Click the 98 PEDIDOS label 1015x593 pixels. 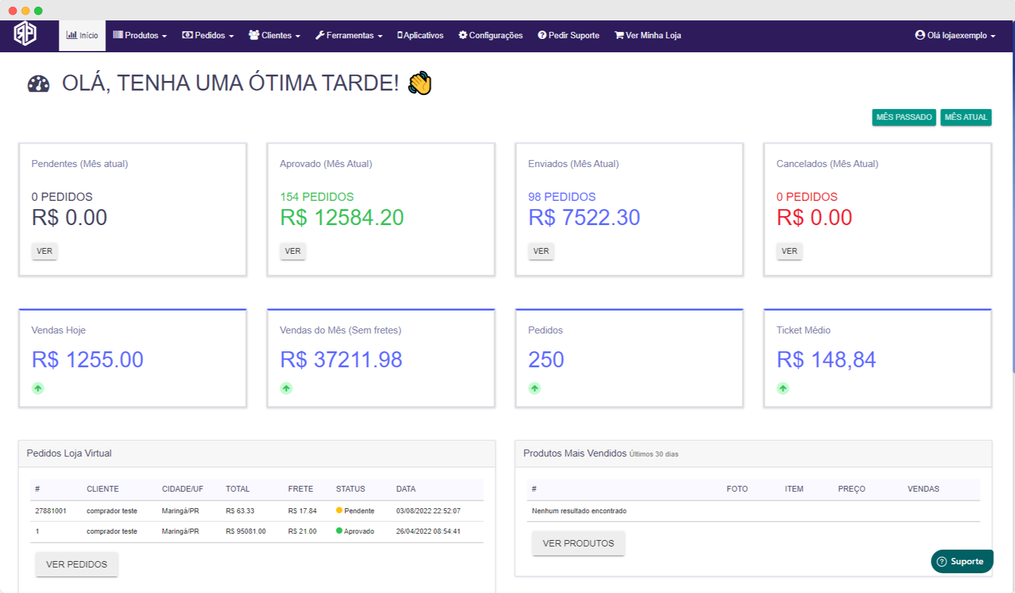[x=562, y=197]
